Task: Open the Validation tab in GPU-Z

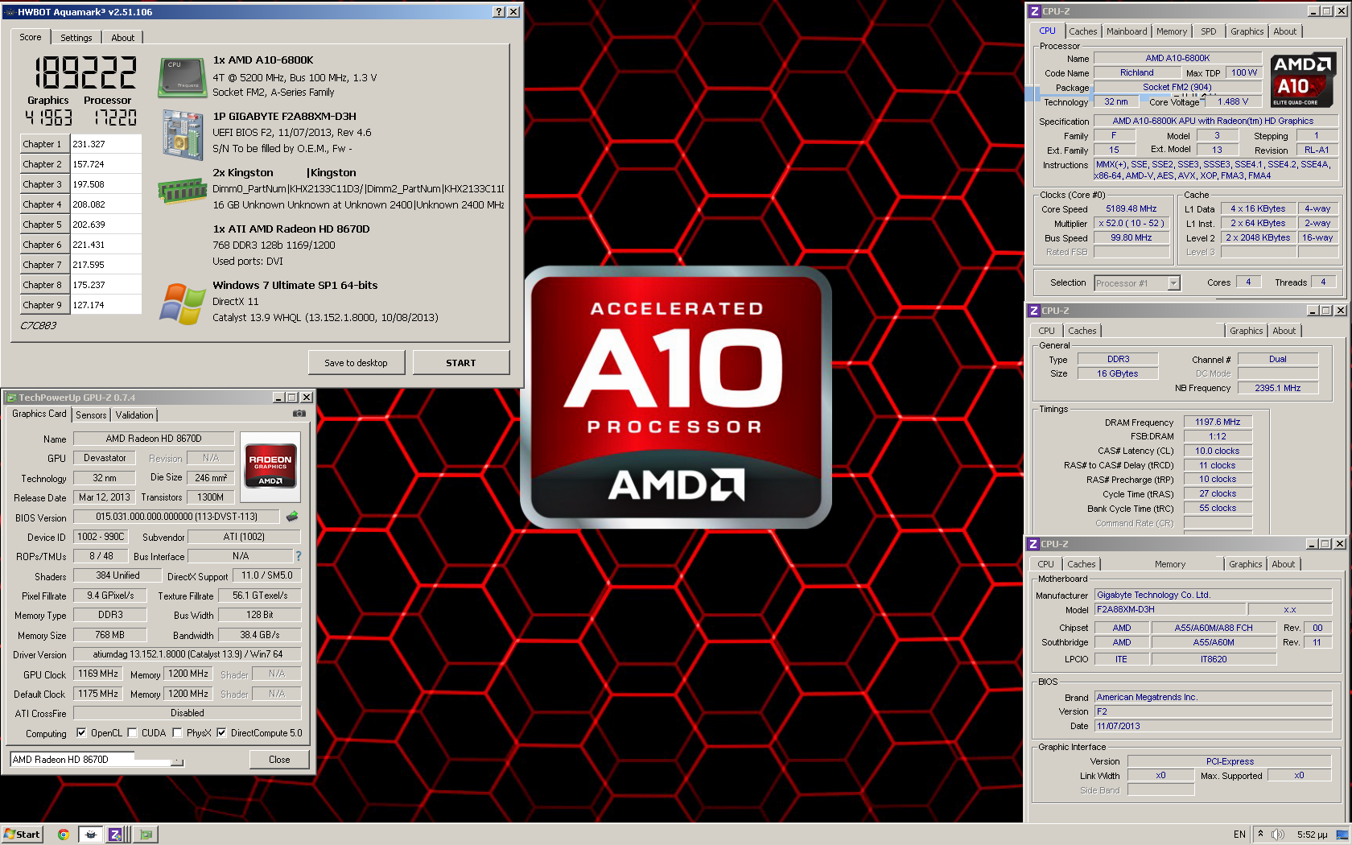Action: pyautogui.click(x=134, y=415)
